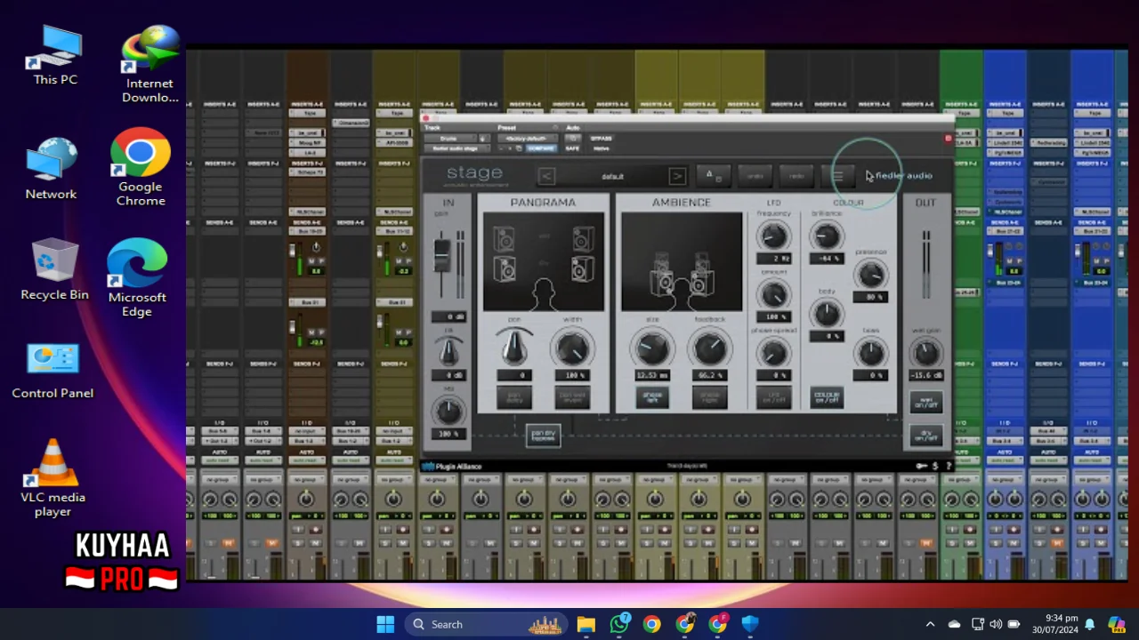Click the dollar sign icon in plugin footer
Screen dimensions: 1139x640
pos(935,466)
